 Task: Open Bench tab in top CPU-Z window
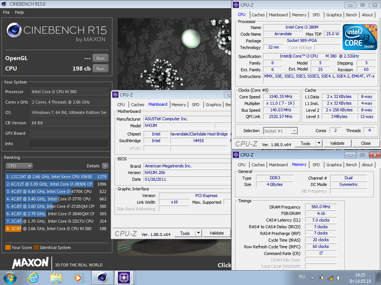pos(351,15)
